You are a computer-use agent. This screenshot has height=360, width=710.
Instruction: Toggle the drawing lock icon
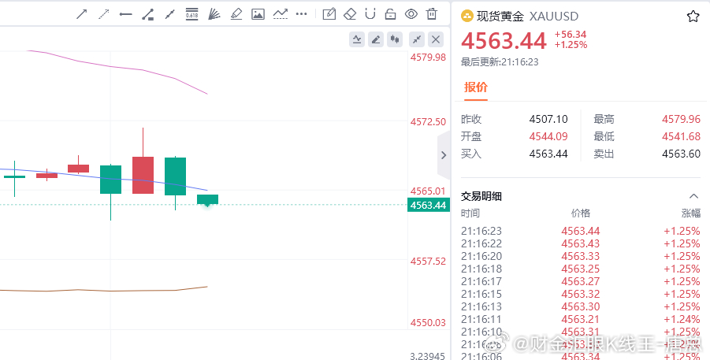pos(390,14)
